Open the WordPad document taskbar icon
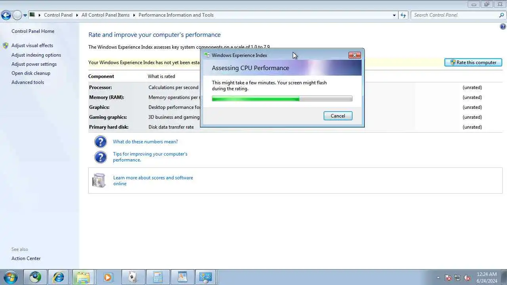The width and height of the screenshot is (507, 285). pos(182,277)
